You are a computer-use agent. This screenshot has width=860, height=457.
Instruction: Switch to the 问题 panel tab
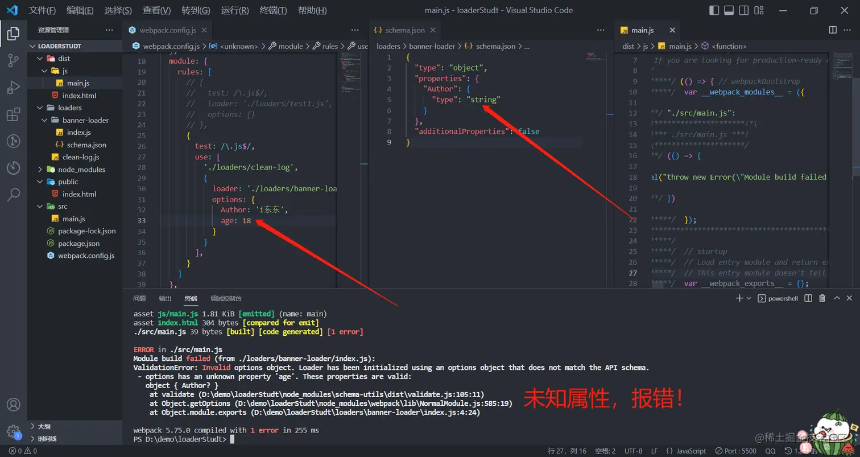139,298
